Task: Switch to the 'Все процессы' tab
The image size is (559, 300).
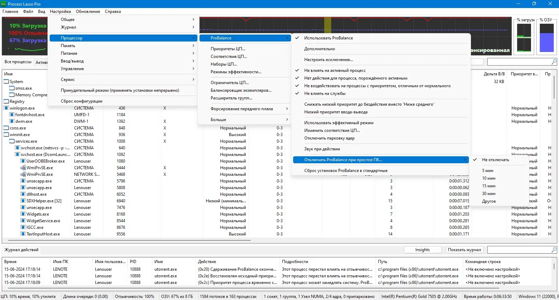Action: [18, 62]
